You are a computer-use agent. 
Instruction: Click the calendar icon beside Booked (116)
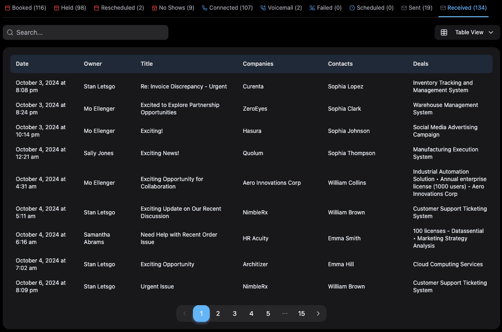point(7,8)
